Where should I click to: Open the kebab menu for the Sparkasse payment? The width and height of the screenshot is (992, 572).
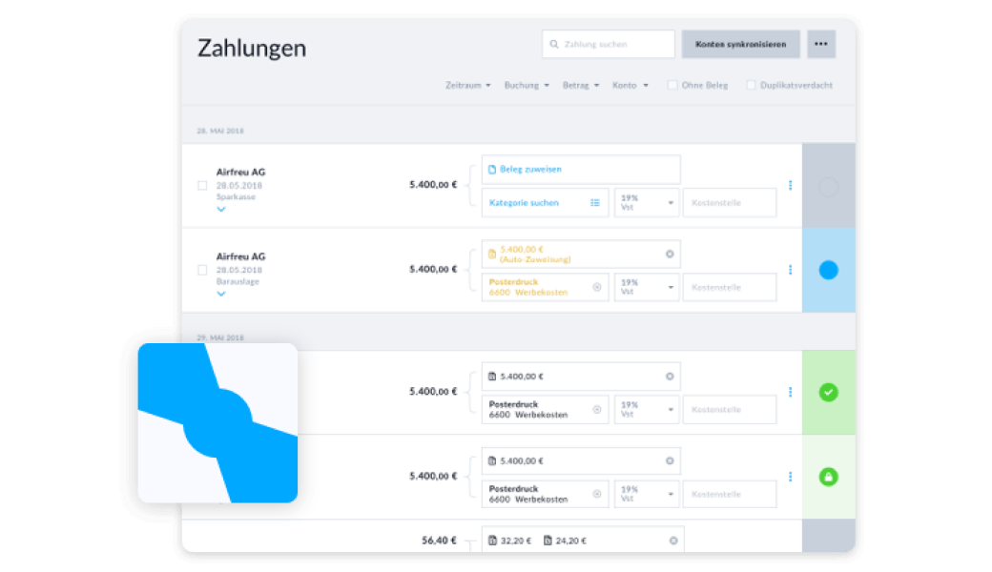click(x=790, y=186)
